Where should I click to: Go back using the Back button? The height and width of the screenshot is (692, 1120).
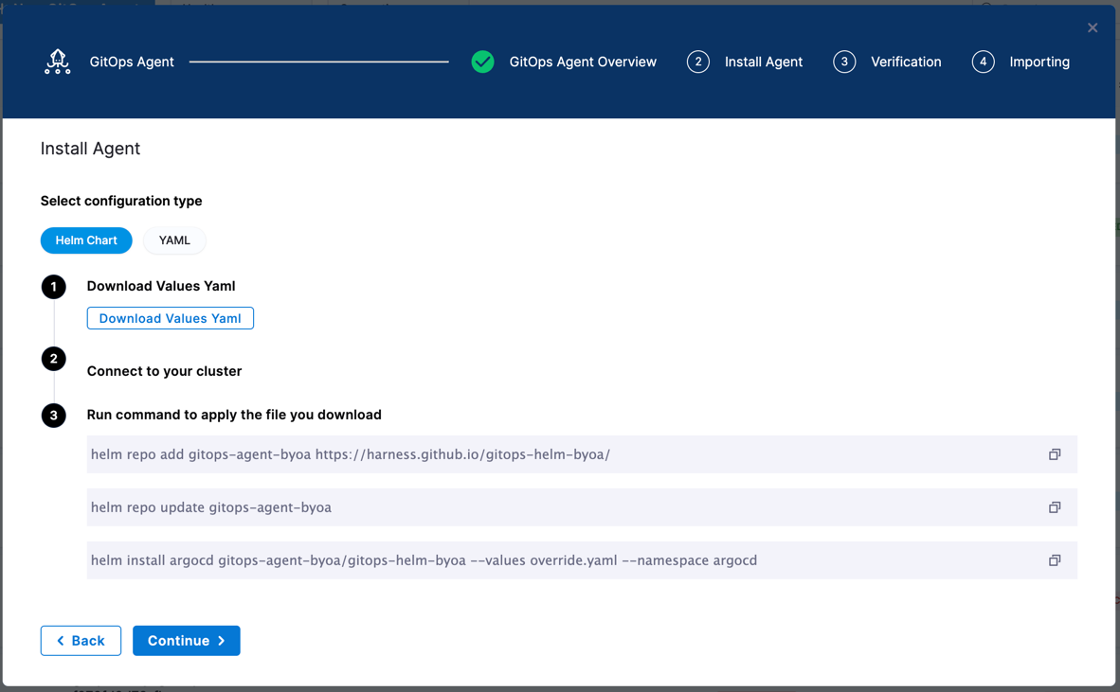(x=81, y=641)
